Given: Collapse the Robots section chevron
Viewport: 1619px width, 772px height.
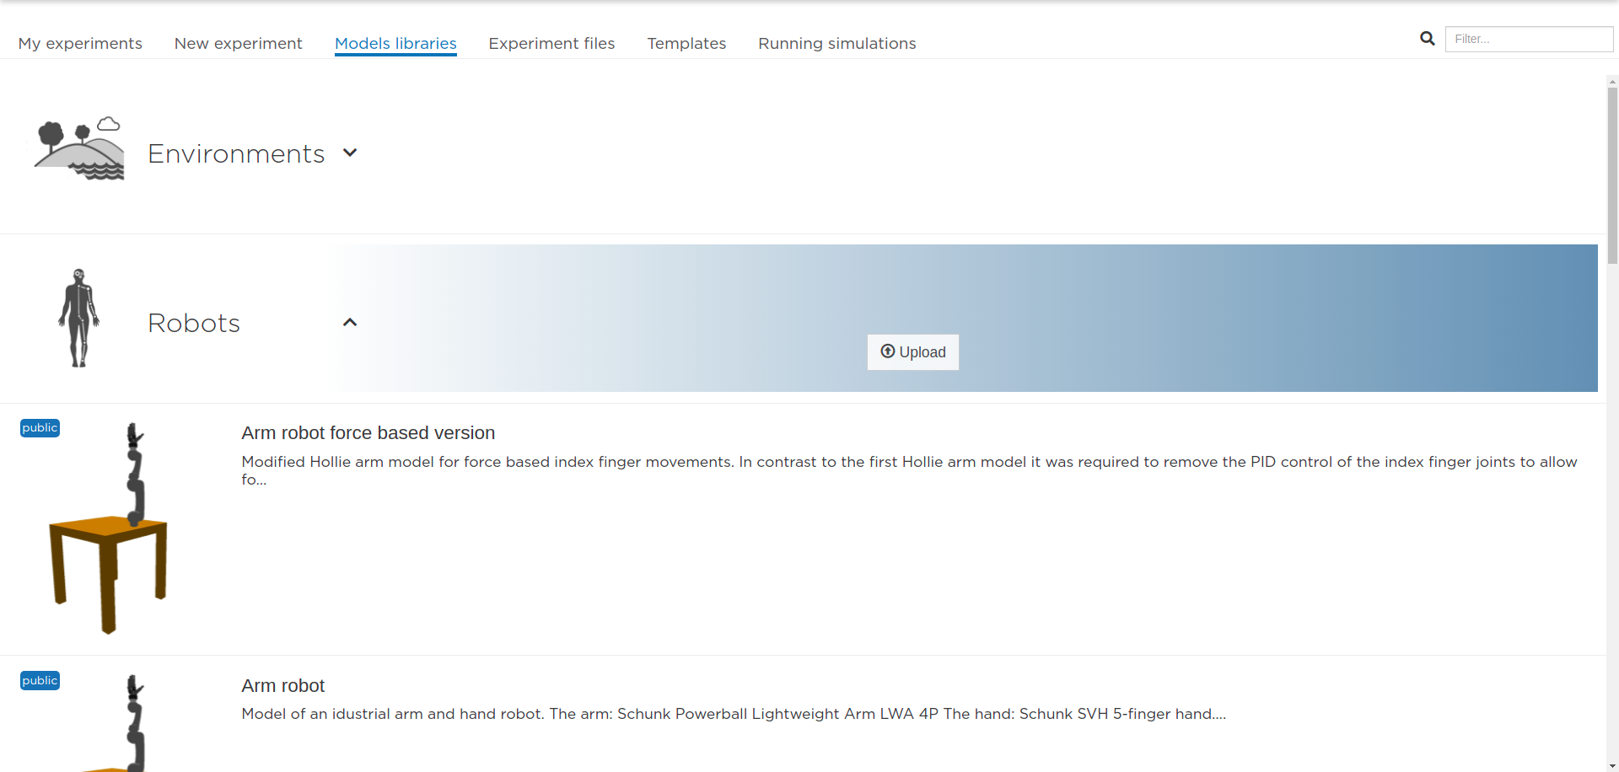Looking at the screenshot, I should [x=350, y=322].
